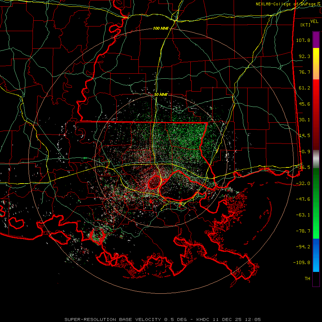This screenshot has height=322, width=322.
Task: Select the -32.0 scale value
Action: coord(303,184)
